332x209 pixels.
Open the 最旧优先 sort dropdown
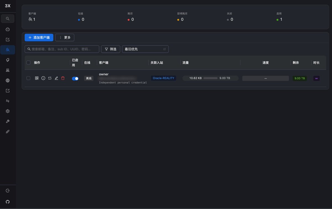coord(145,49)
